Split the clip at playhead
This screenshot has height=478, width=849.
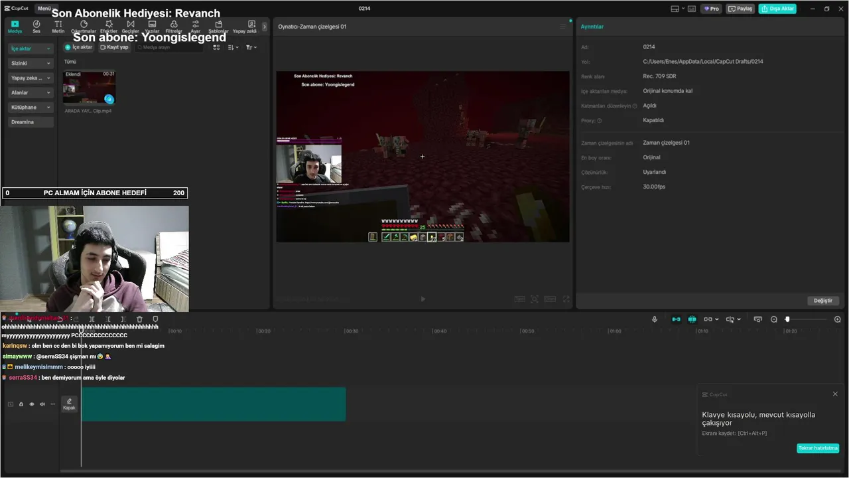(x=92, y=319)
